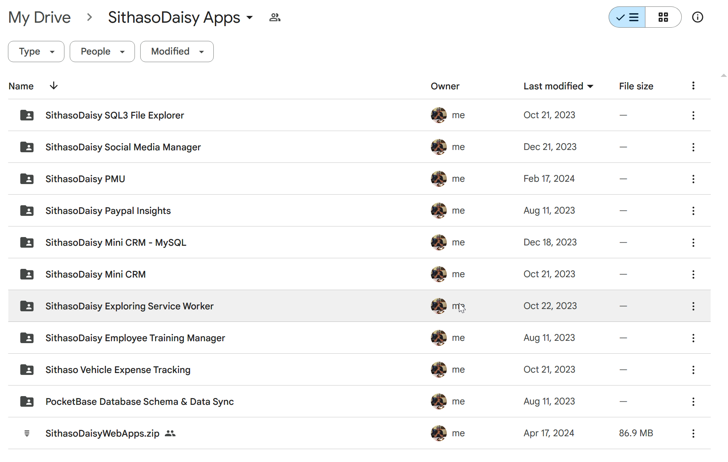This screenshot has height=462, width=728.
Task: Open the Type filter dropdown
Action: tap(36, 52)
